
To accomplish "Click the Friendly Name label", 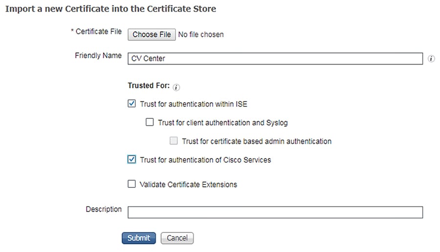I will coord(98,56).
